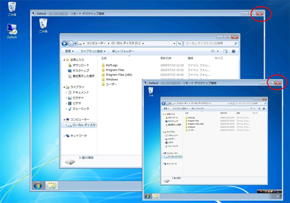Click the Explorer taskbar icon in the small remote window

pyautogui.click(x=156, y=196)
